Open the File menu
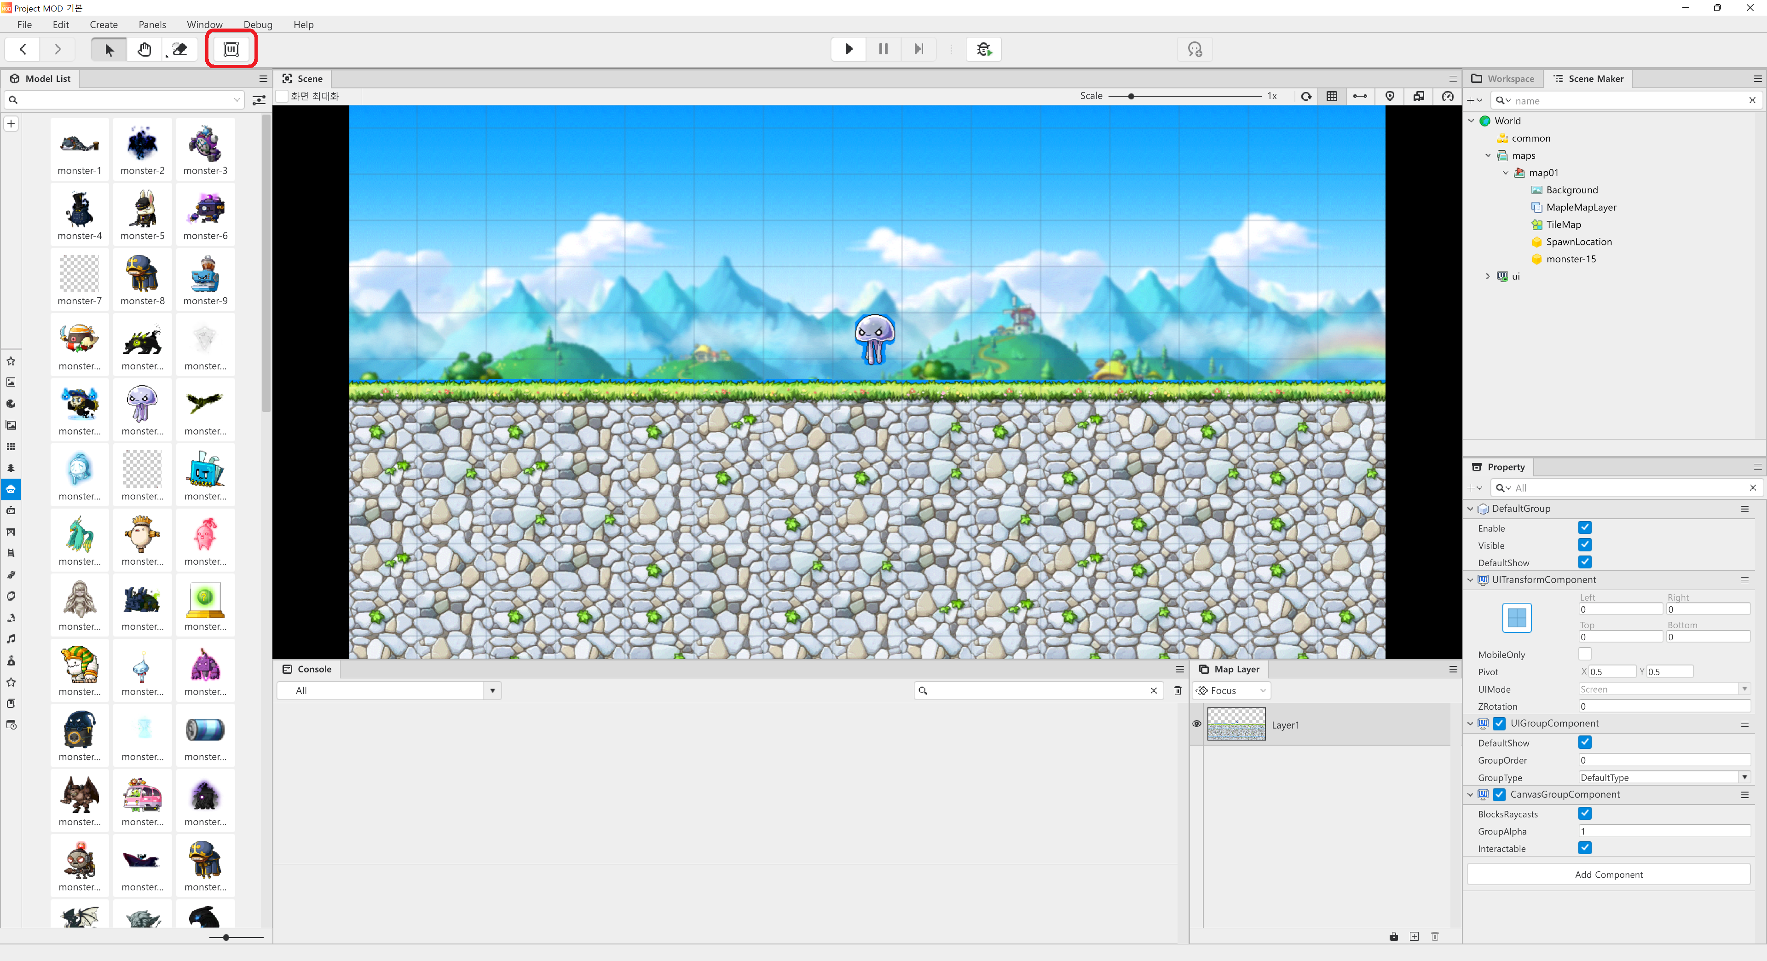This screenshot has width=1767, height=961. pyautogui.click(x=24, y=24)
